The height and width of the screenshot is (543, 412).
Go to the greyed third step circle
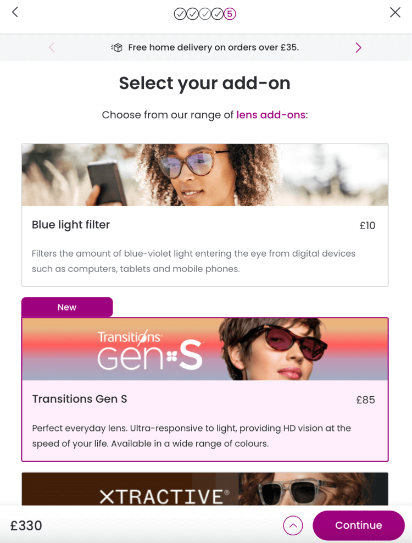205,14
